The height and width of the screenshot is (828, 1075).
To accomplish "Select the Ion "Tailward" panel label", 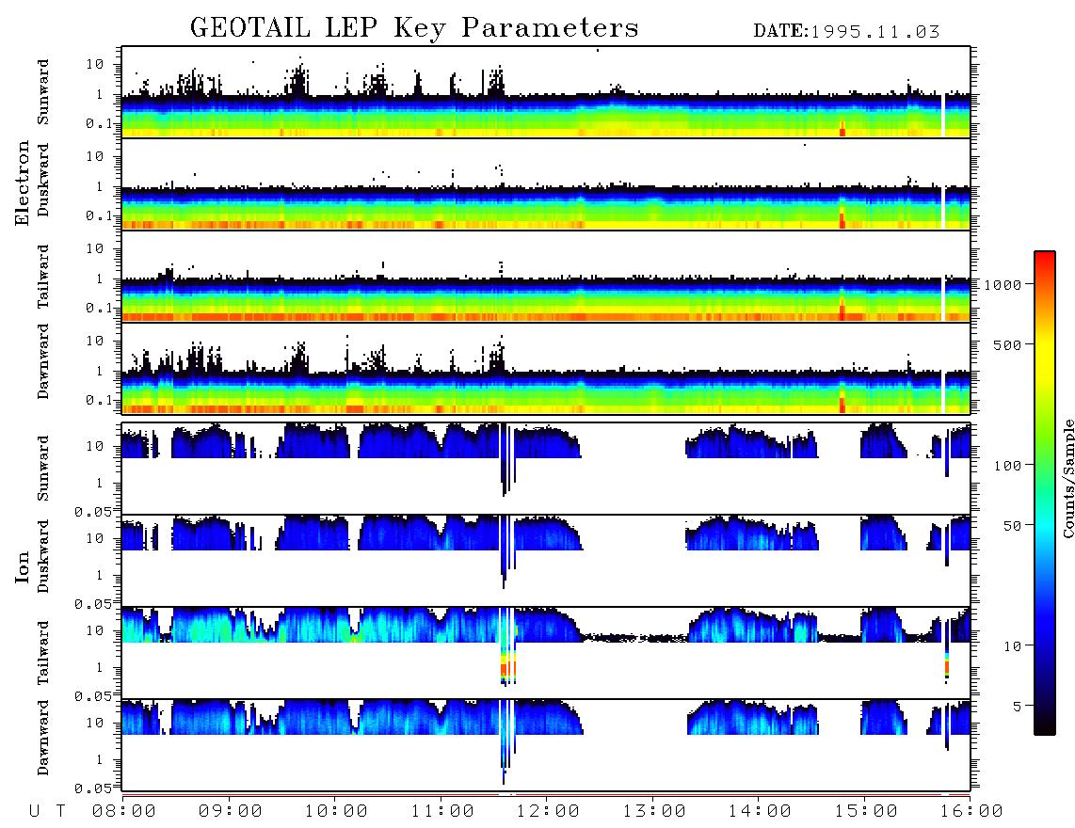I will [x=43, y=653].
